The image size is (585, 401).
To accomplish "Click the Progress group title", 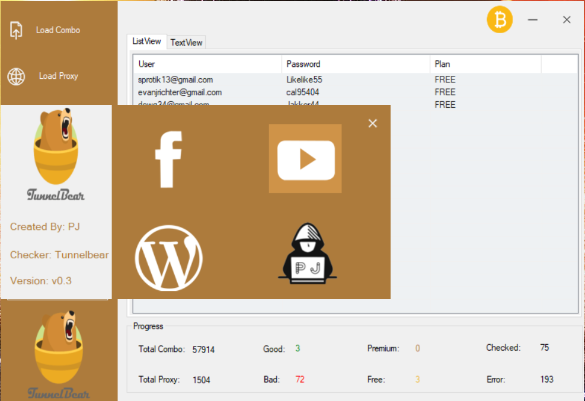I will tap(148, 326).
